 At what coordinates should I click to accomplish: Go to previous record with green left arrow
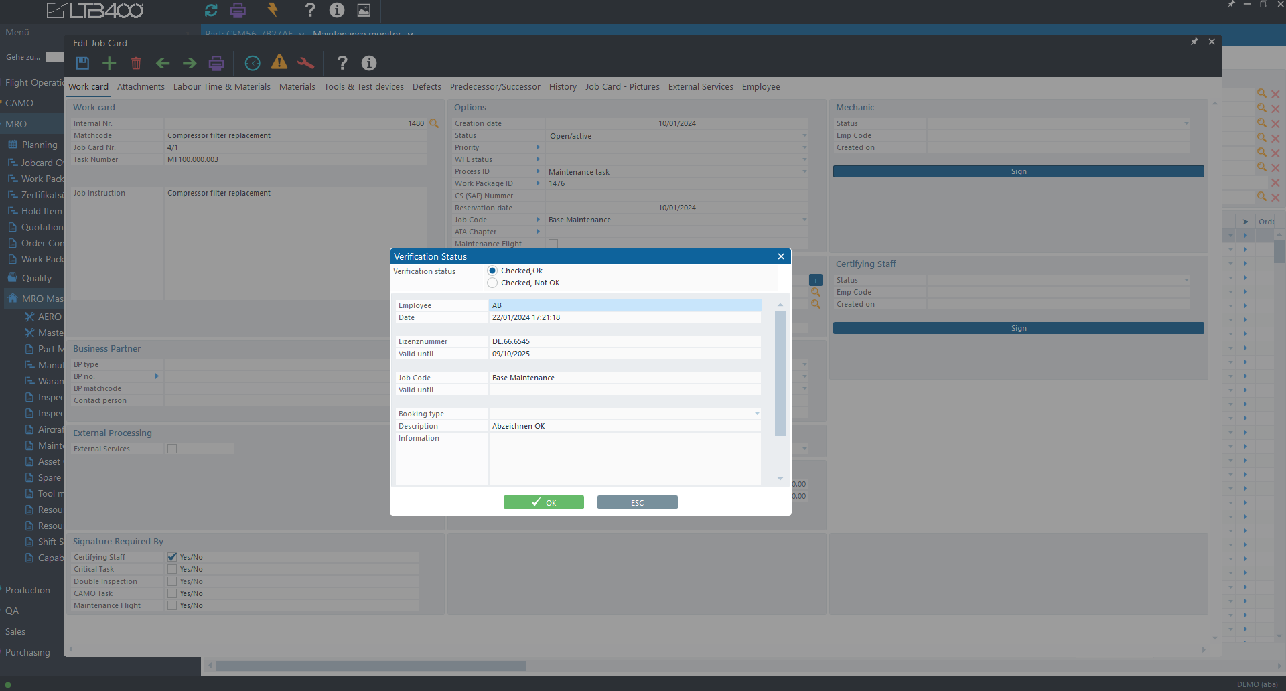tap(163, 63)
